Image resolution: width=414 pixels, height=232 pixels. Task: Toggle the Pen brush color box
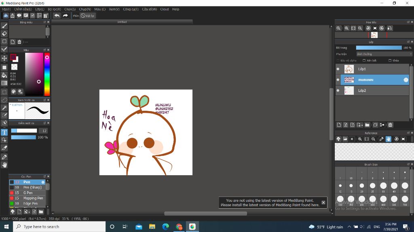click(12, 182)
